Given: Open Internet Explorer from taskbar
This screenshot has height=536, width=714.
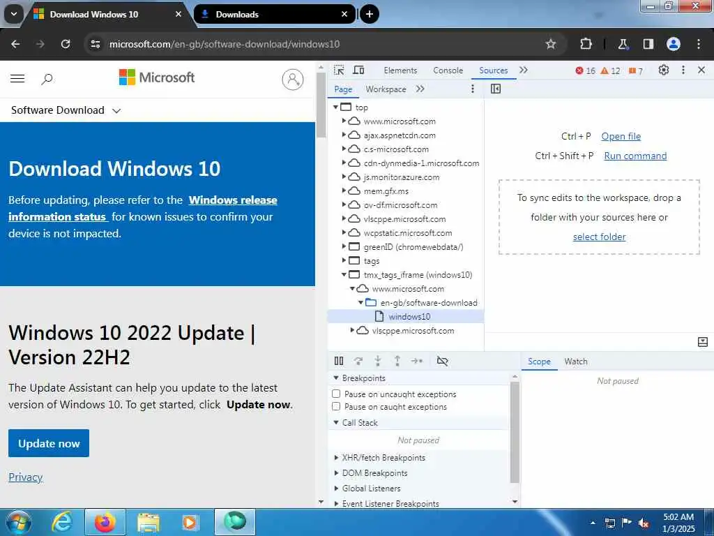Looking at the screenshot, I should click(61, 522).
